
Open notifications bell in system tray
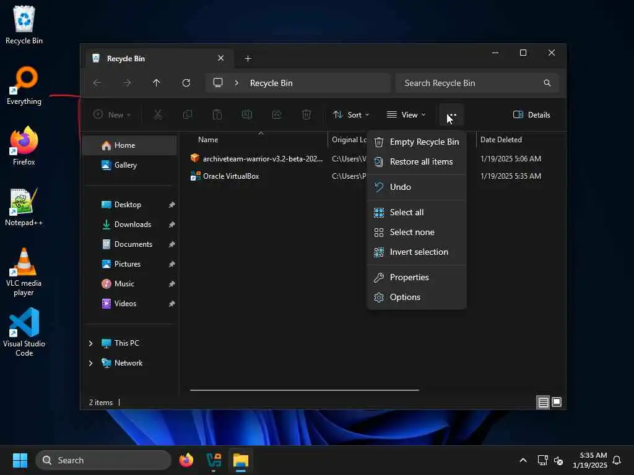(x=617, y=460)
